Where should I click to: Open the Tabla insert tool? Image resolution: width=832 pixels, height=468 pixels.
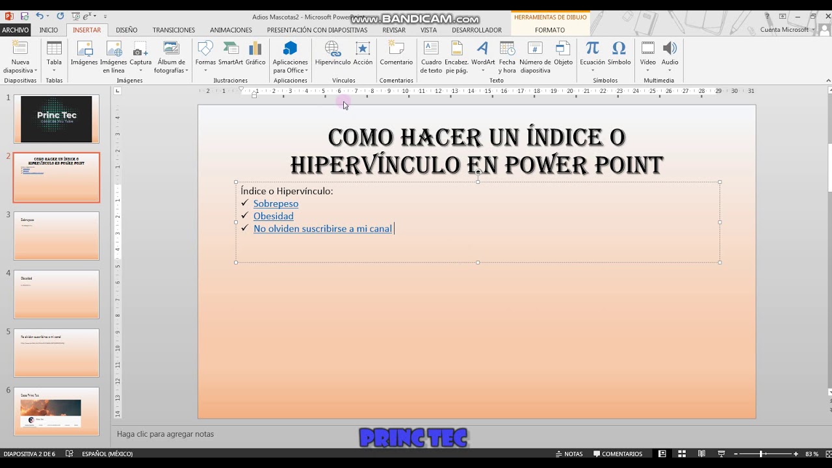click(x=54, y=57)
